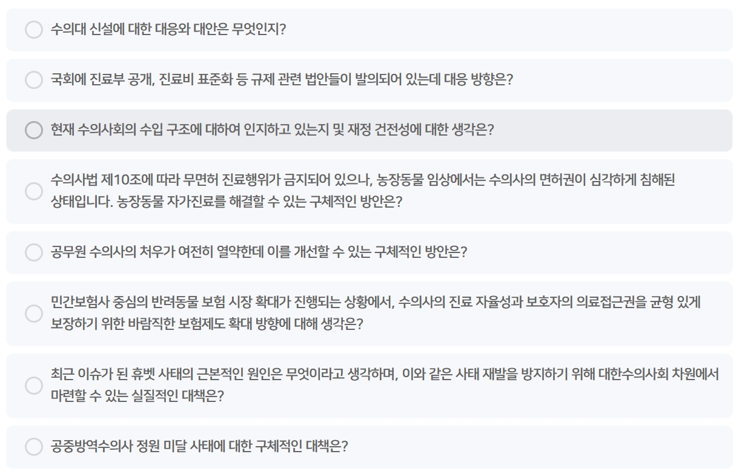Image resolution: width=736 pixels, height=474 pixels.
Task: Select radio button for 수의사회 수입 구조 question
Action: (34, 130)
